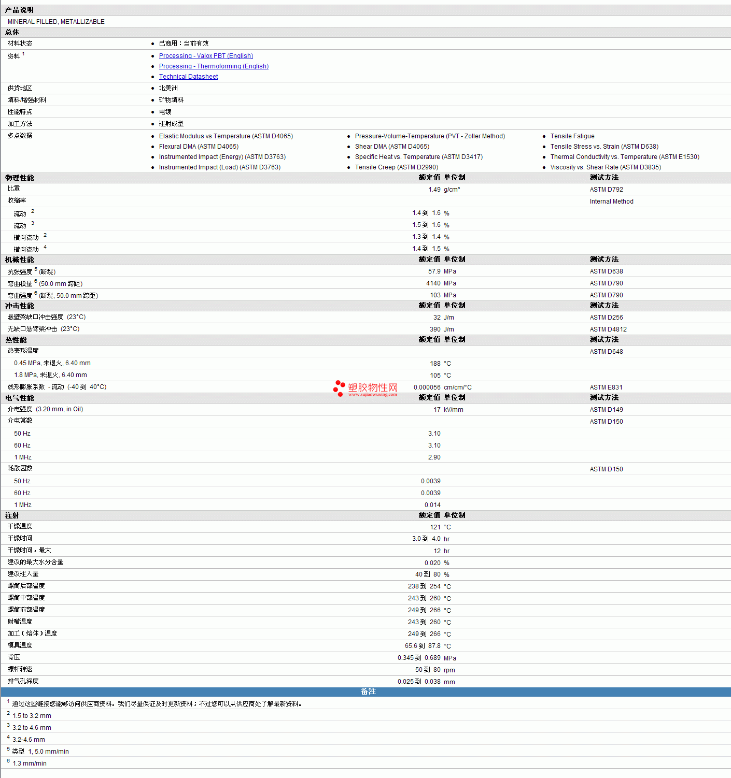Viewport: 731px width, 778px height.
Task: Click 背压 row label
Action: coord(13,657)
